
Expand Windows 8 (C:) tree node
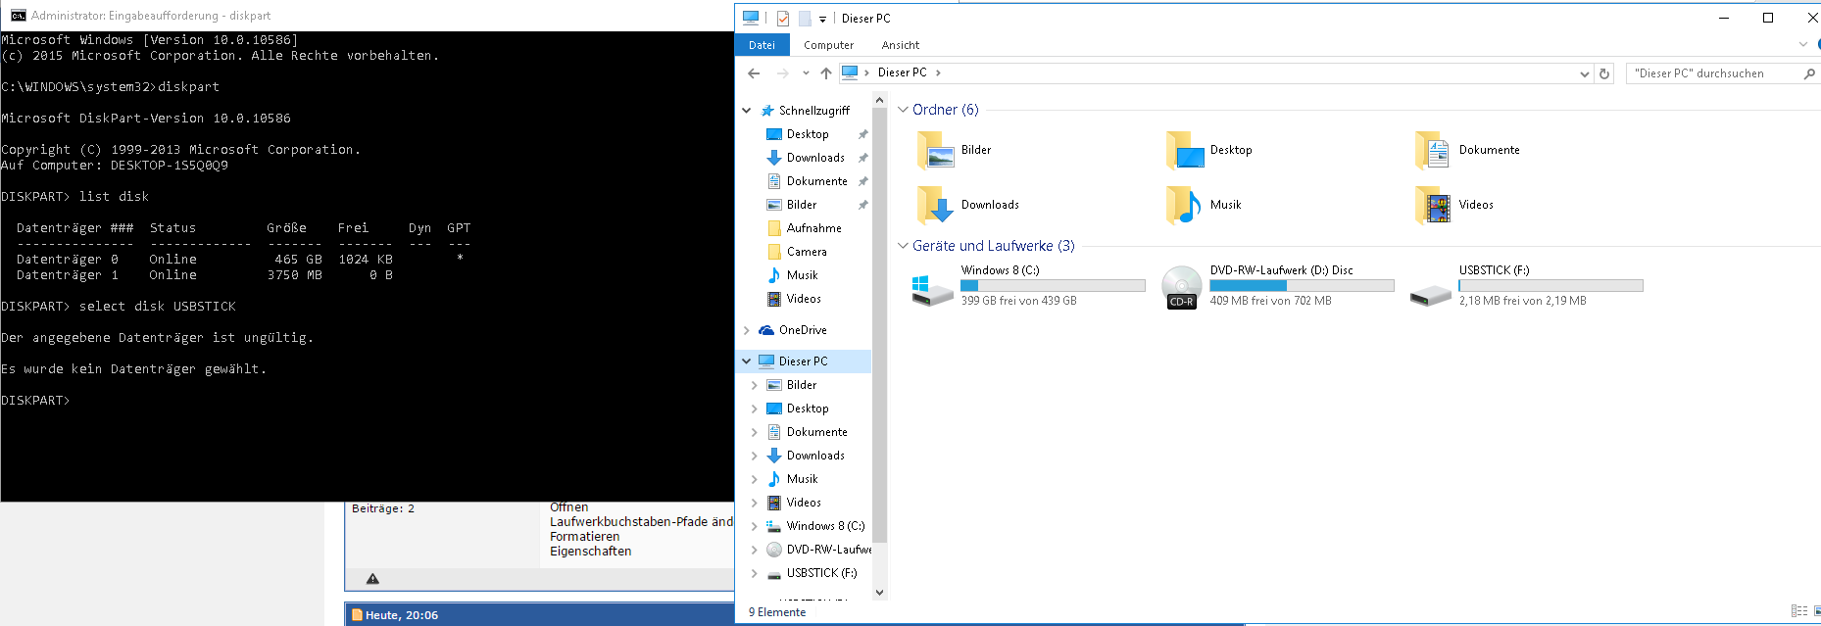pos(754,526)
